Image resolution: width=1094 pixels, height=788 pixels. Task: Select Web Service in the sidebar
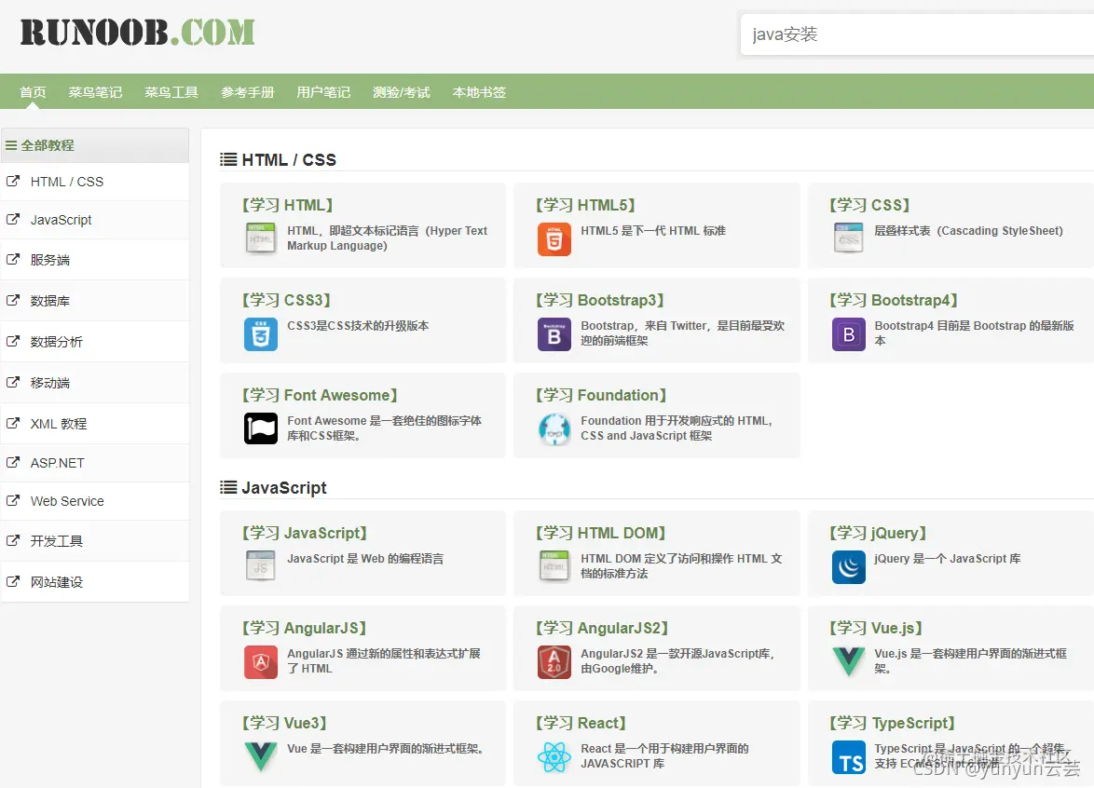(94, 501)
